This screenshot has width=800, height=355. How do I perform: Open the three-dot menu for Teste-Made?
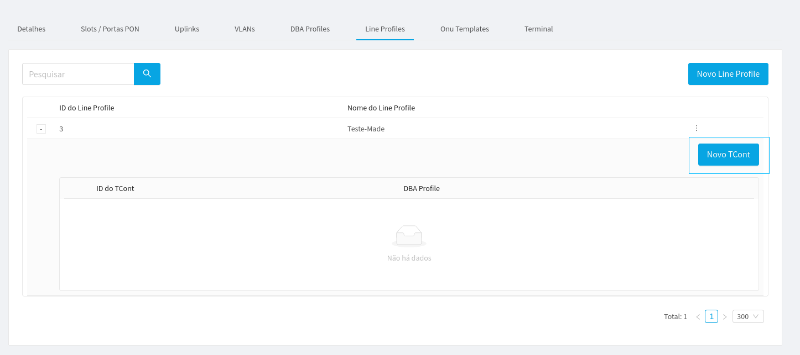(696, 128)
